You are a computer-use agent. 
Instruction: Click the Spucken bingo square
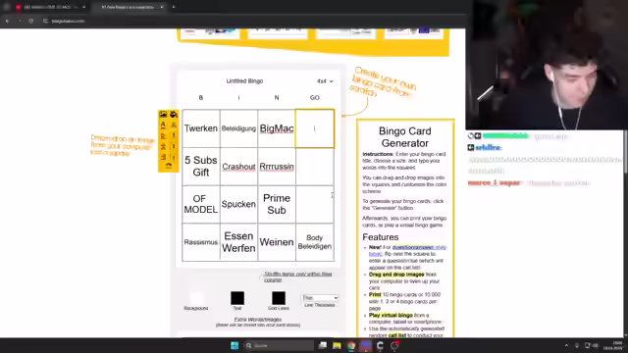(x=238, y=204)
